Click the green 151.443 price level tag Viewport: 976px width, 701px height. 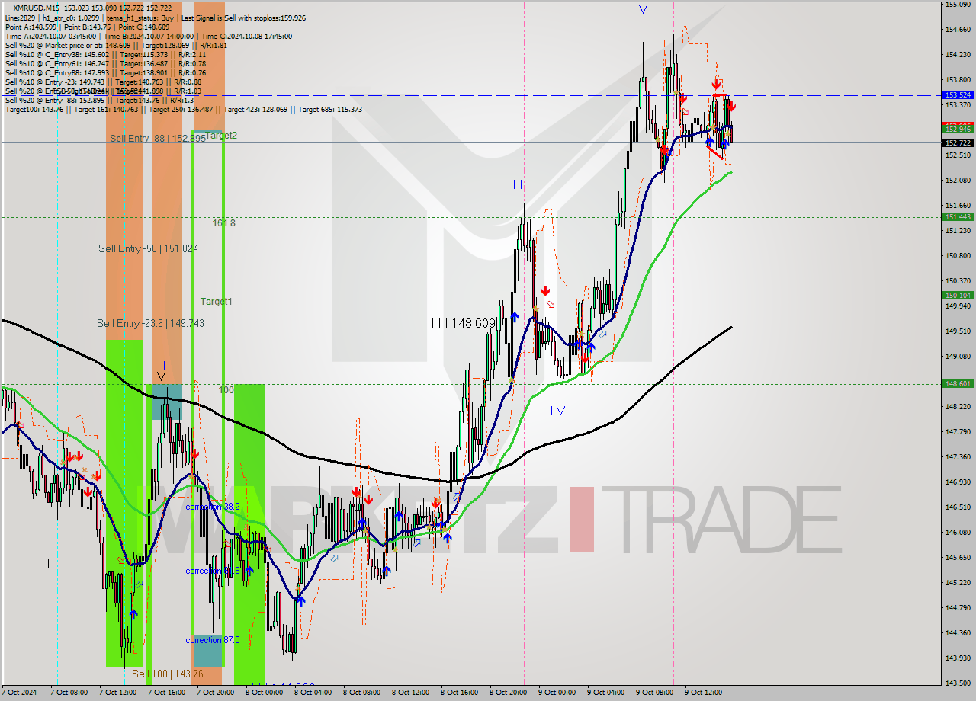pos(958,217)
